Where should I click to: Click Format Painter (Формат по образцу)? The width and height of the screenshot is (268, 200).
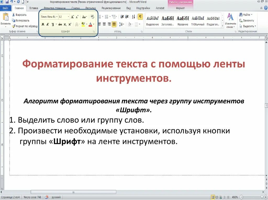pyautogui.click(x=25, y=26)
